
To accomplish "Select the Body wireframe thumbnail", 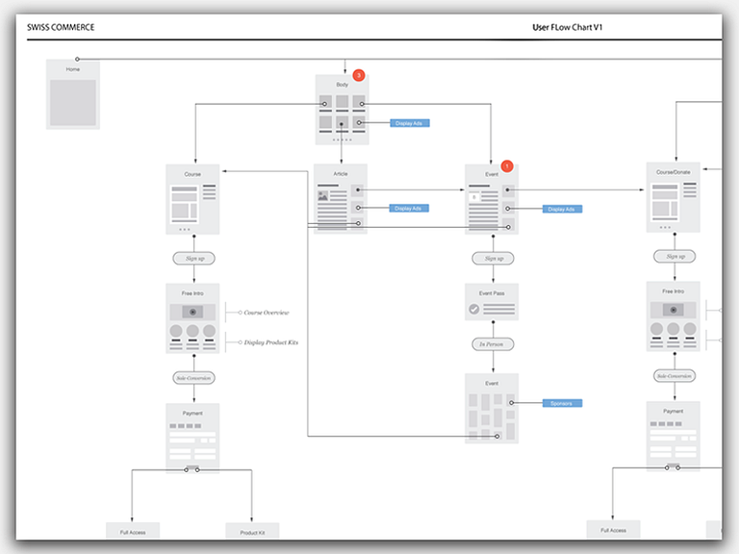I will click(x=343, y=110).
